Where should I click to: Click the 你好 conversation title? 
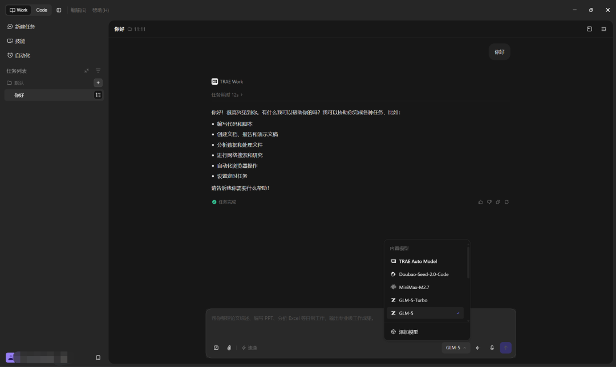(x=119, y=29)
